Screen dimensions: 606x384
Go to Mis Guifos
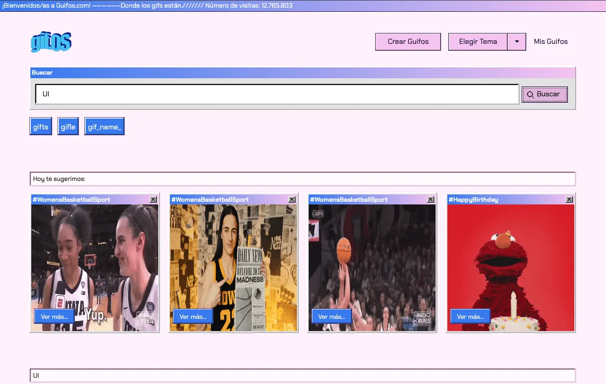[551, 42]
